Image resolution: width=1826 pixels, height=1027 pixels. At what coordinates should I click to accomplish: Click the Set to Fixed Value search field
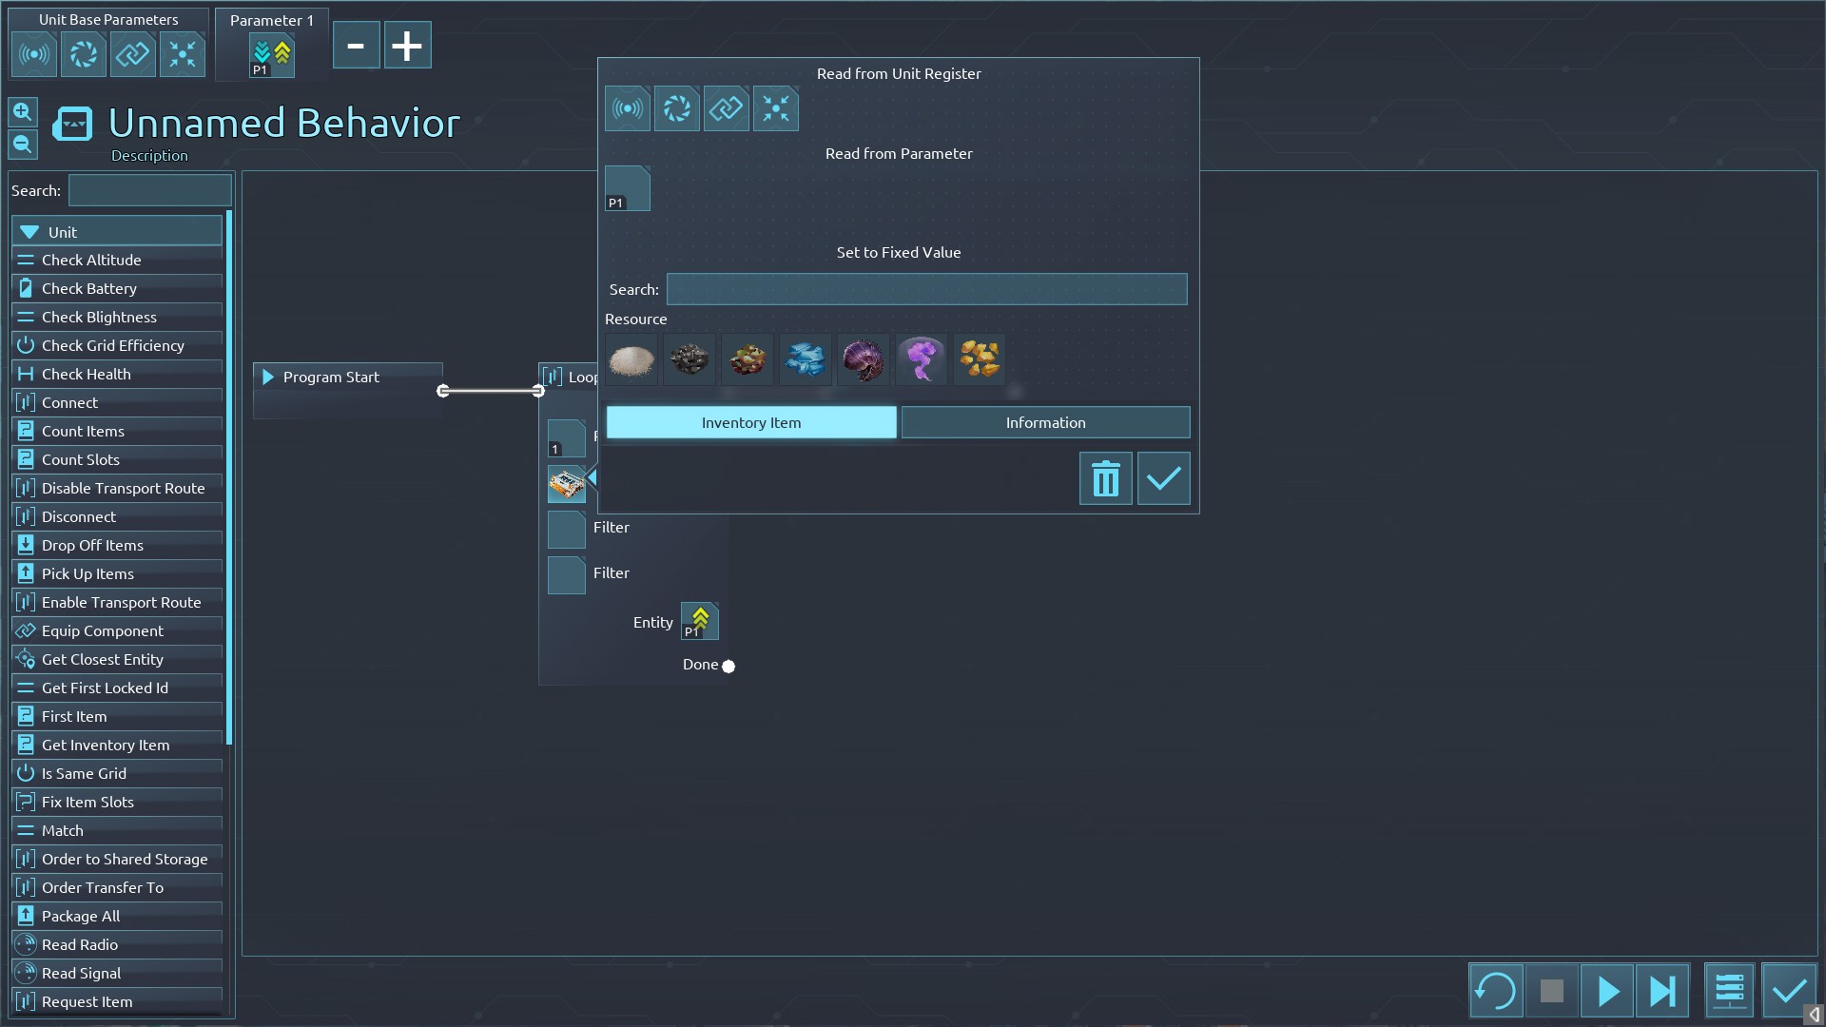(925, 289)
